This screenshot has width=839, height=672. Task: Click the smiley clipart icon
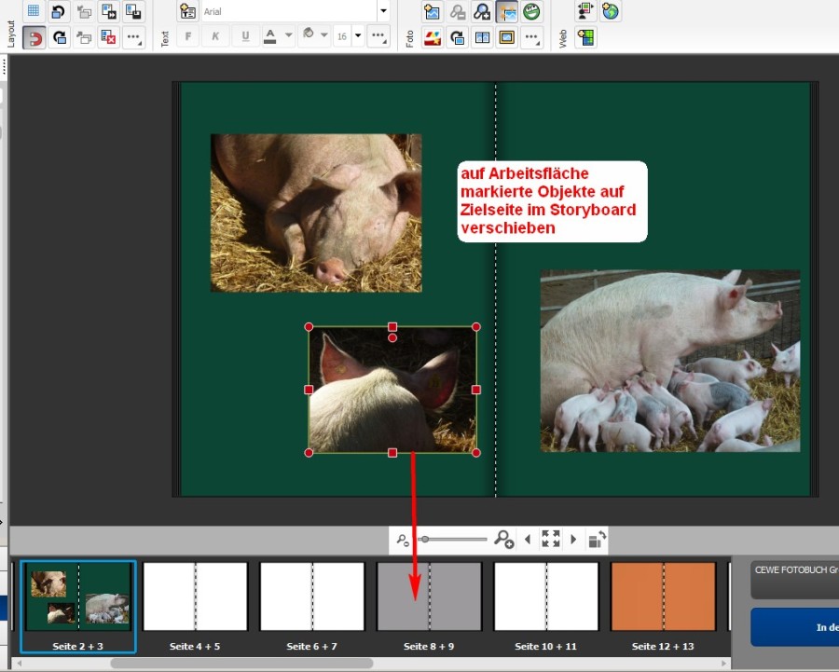[x=532, y=12]
